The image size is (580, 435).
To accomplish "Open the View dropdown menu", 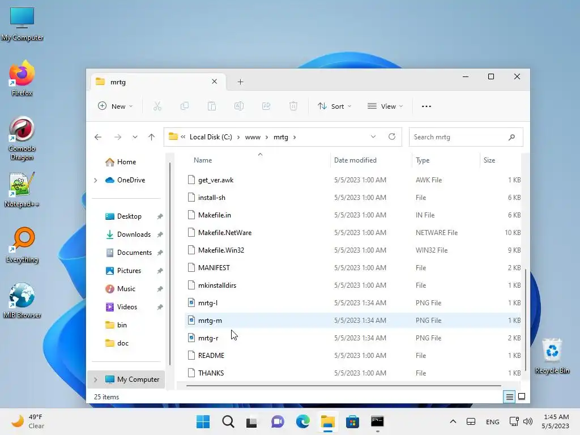I will pos(385,106).
